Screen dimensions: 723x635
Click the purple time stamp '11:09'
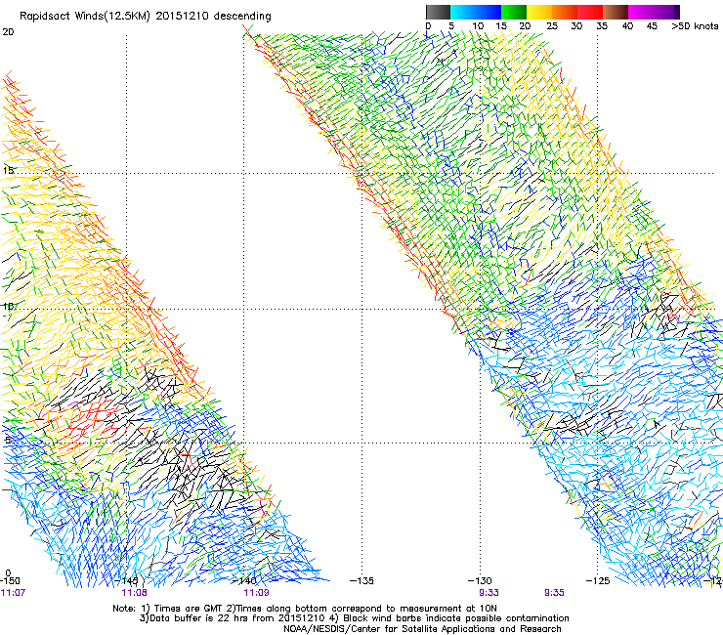coord(256,593)
